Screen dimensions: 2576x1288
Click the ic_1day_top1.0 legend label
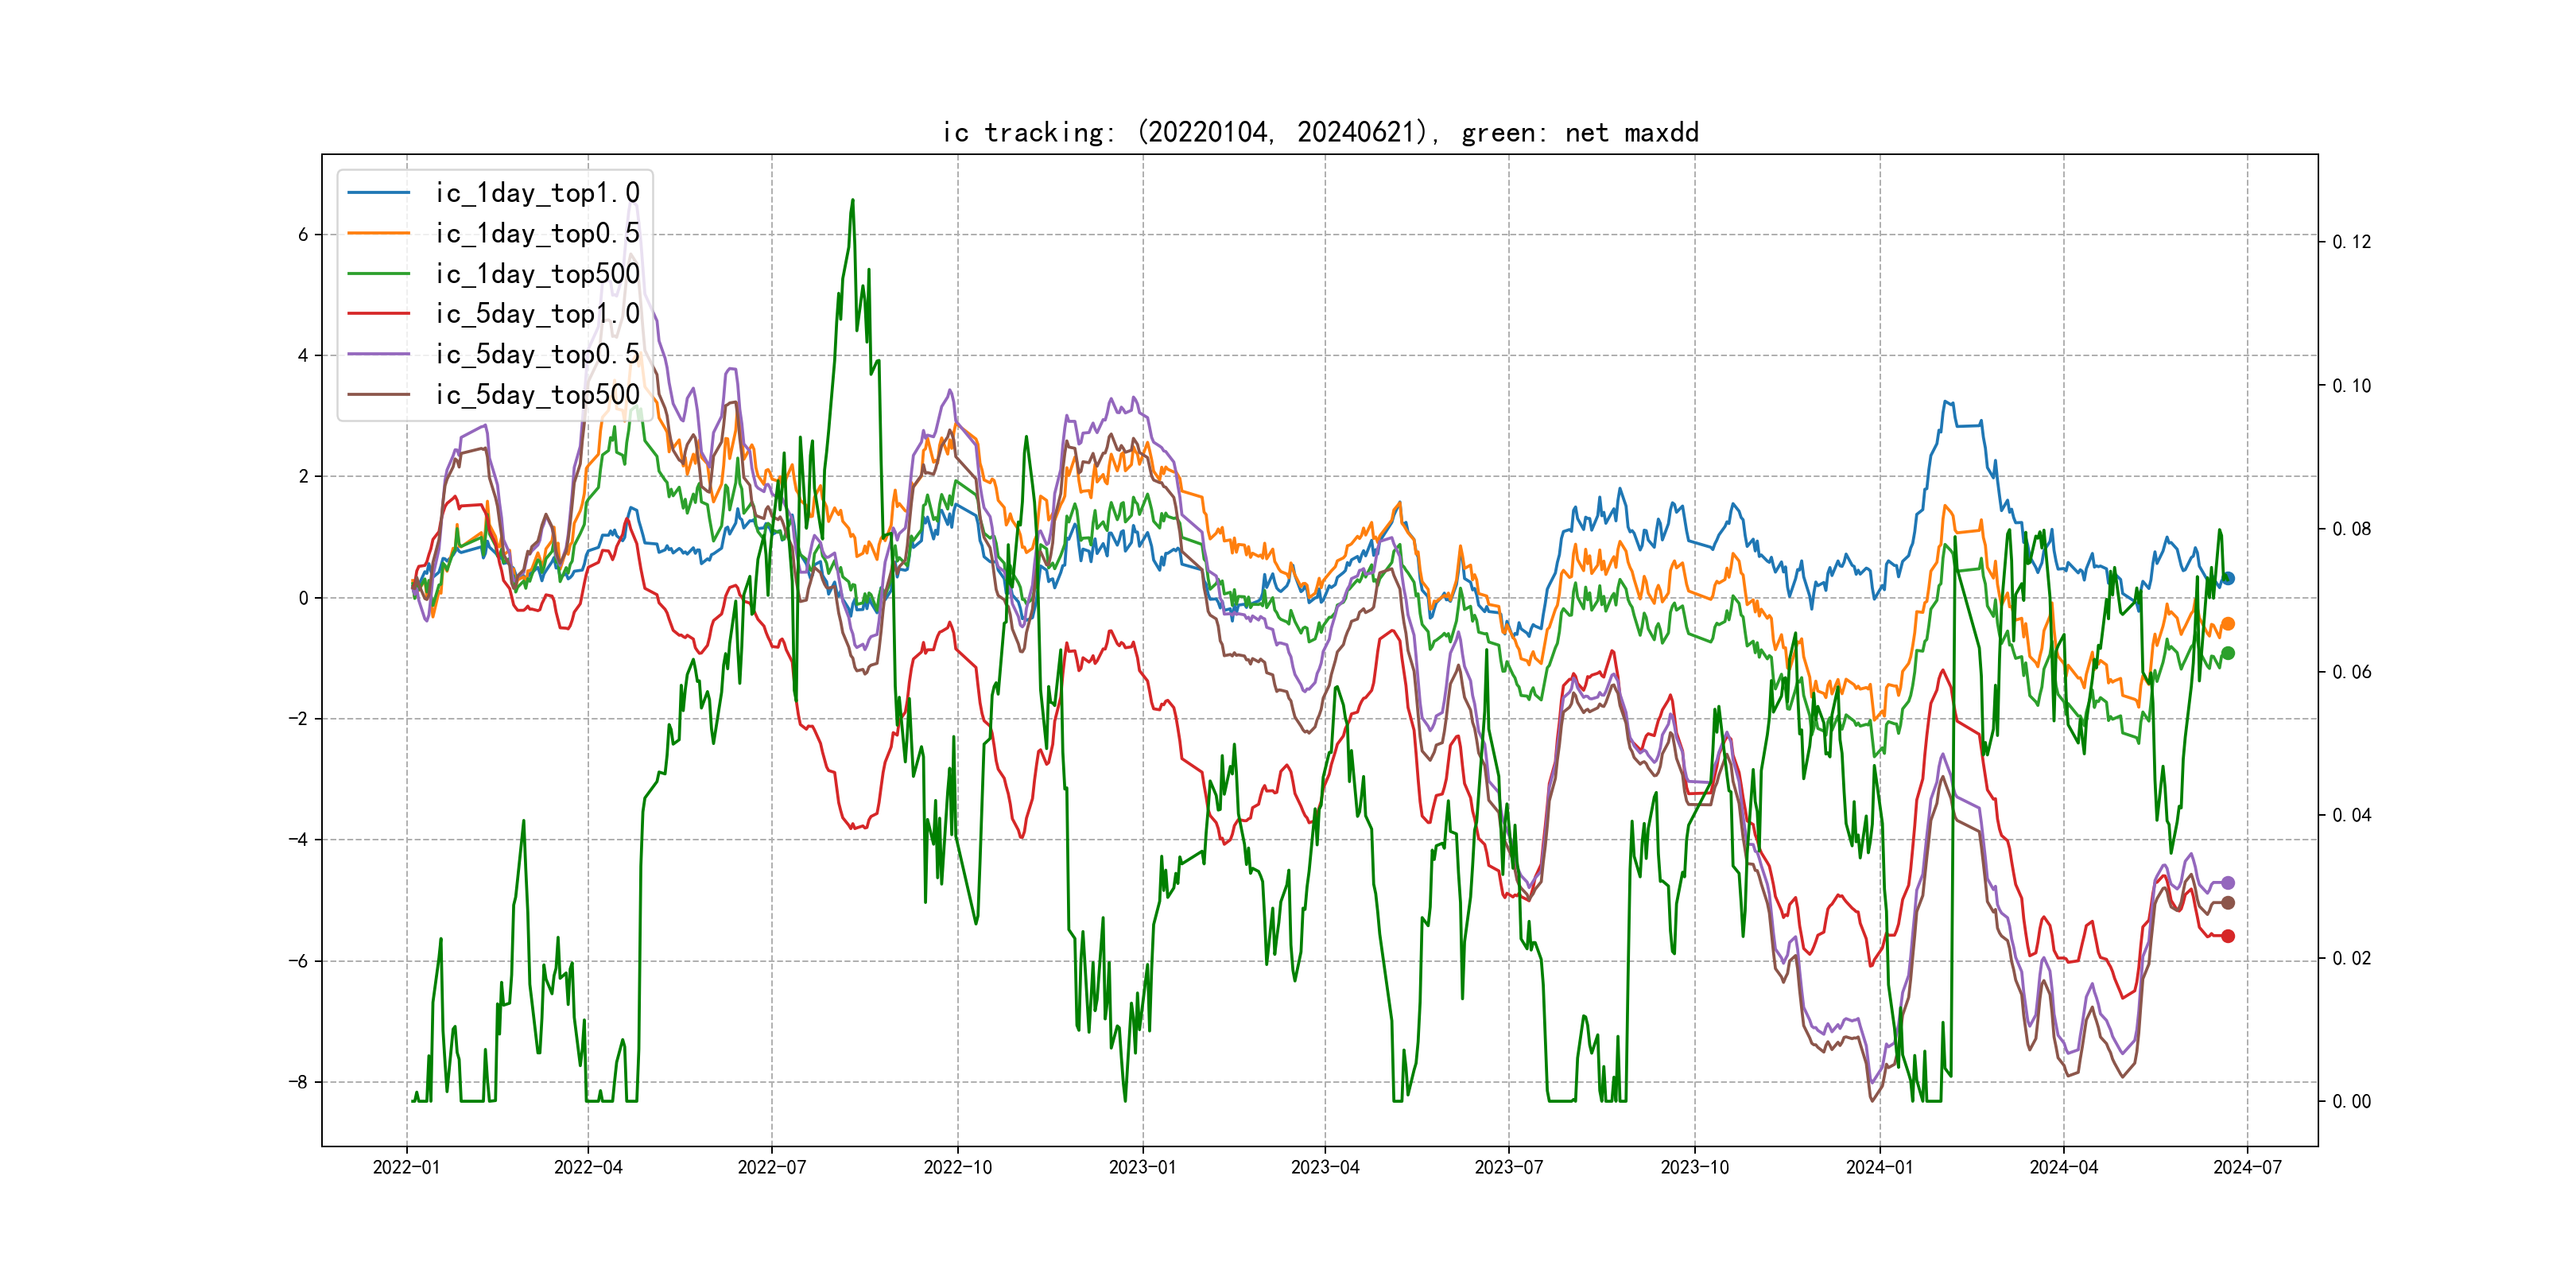(537, 193)
